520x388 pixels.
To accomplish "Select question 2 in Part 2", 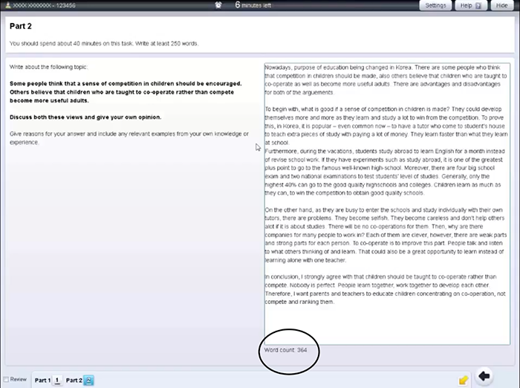I will point(88,380).
